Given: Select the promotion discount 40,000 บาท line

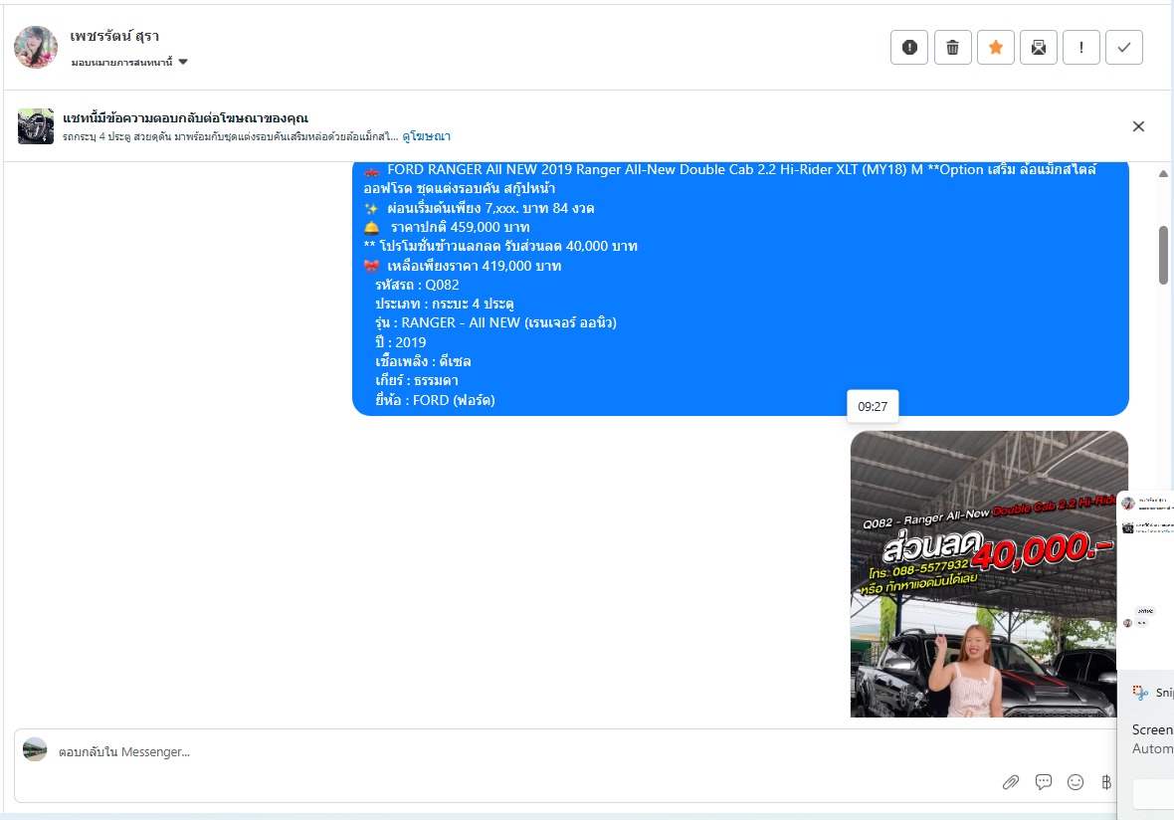Looking at the screenshot, I should pyautogui.click(x=500, y=246).
